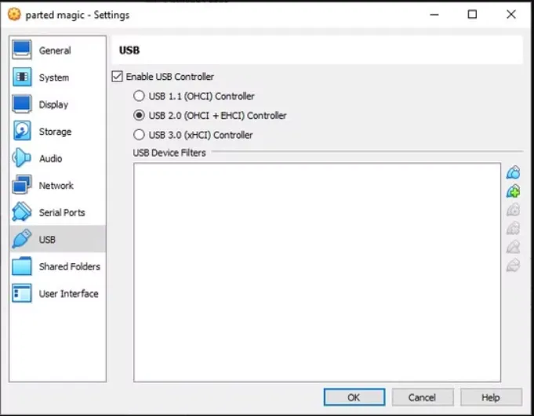Click the edit USB filter icon
The width and height of the screenshot is (534, 416).
[x=513, y=210]
